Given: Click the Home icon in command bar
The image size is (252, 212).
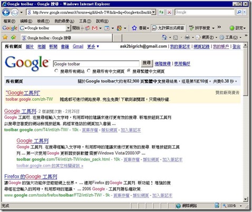Looking at the screenshot, I should point(164,37).
